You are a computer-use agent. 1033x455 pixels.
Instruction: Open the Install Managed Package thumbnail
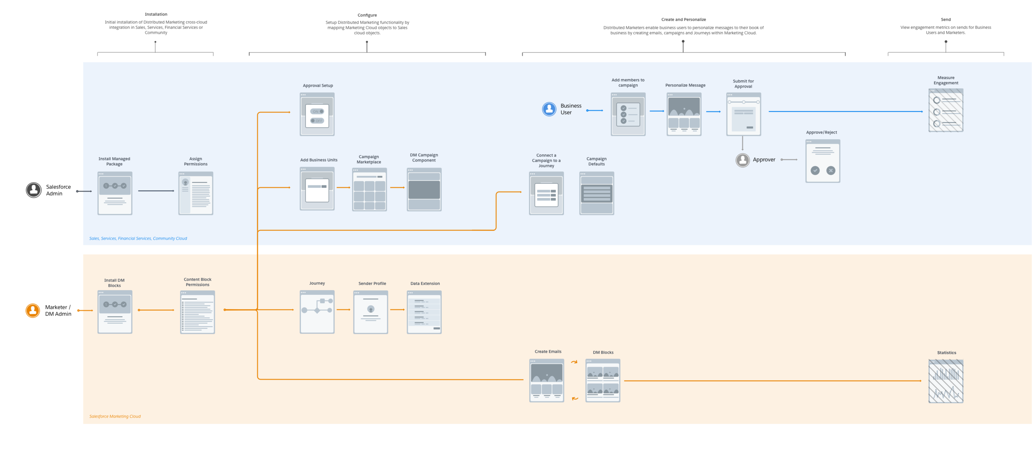tap(115, 193)
